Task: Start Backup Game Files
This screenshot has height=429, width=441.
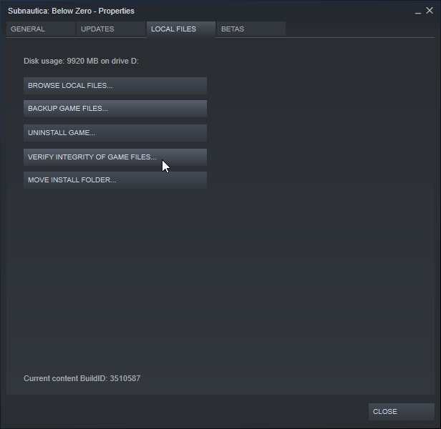Action: pyautogui.click(x=115, y=109)
